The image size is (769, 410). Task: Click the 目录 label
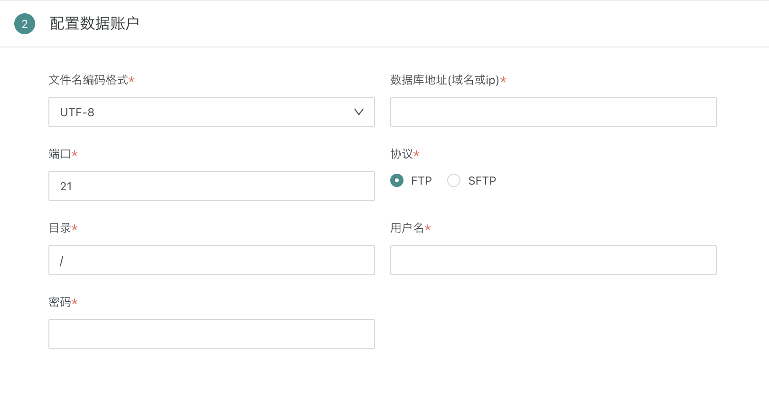coord(60,228)
